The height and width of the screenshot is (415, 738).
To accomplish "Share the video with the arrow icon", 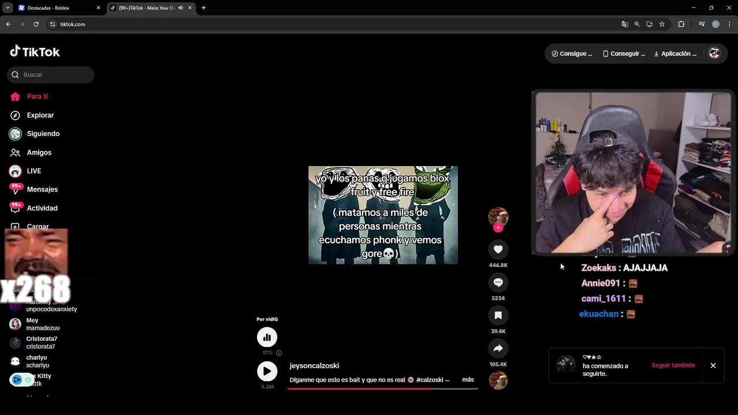I will click(x=498, y=348).
